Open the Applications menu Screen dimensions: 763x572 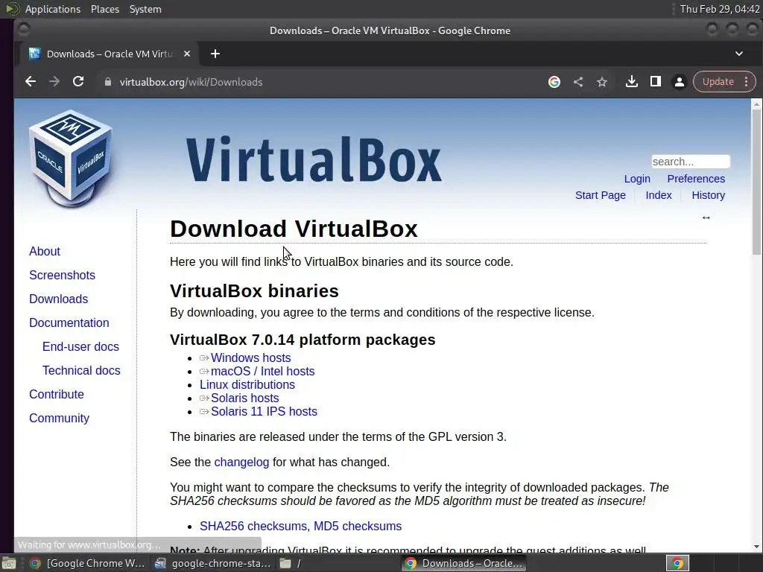coord(53,9)
